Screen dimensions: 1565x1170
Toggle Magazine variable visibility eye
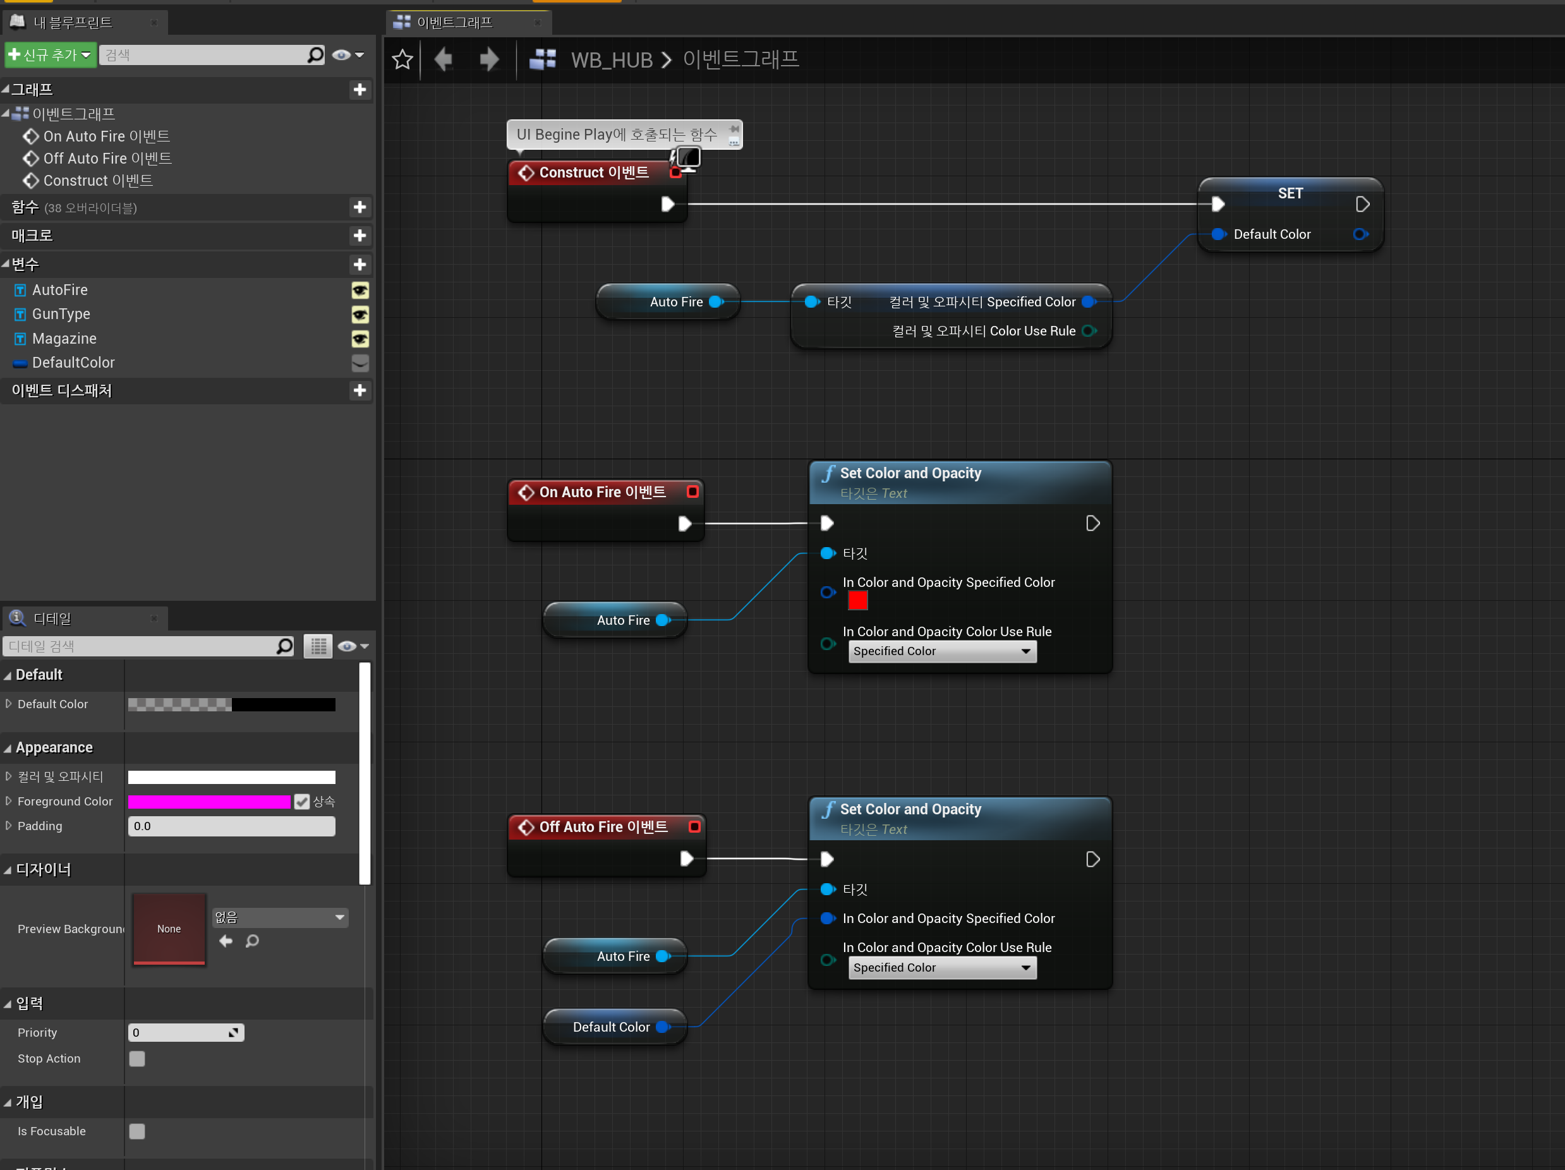point(360,339)
